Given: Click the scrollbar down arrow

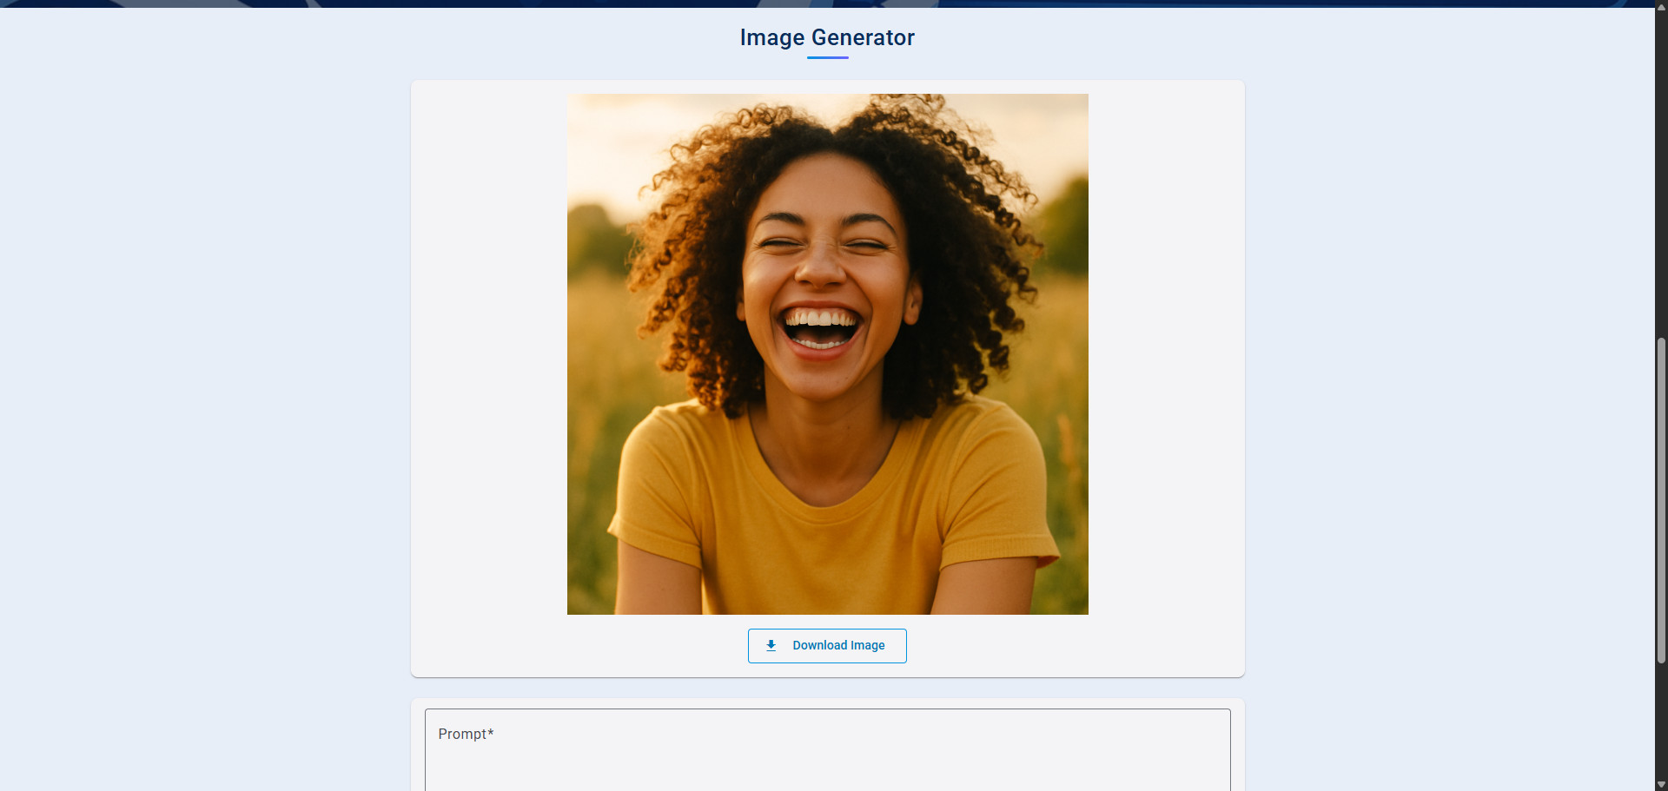Looking at the screenshot, I should point(1661,785).
